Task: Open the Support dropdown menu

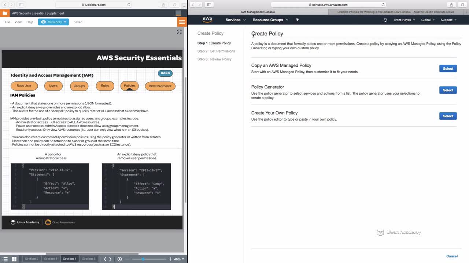Action: (x=448, y=20)
